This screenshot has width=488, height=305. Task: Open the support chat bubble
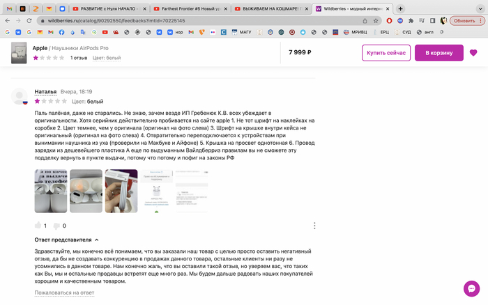[471, 288]
